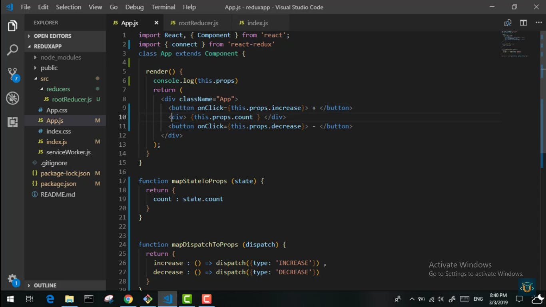Open the Debug view in activity bar

point(12,98)
